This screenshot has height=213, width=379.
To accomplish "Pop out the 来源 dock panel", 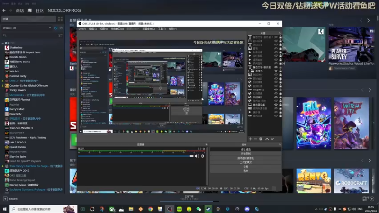I will click(280, 33).
